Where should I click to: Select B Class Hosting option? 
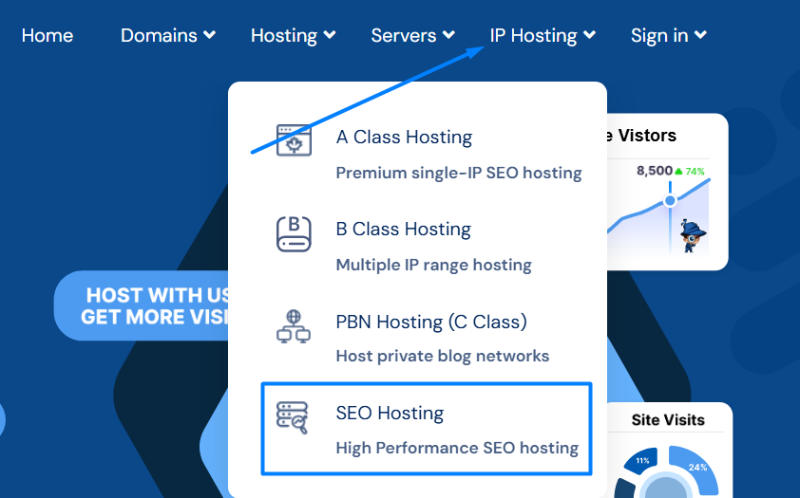[404, 230]
